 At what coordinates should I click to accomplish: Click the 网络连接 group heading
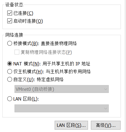coord(14,35)
